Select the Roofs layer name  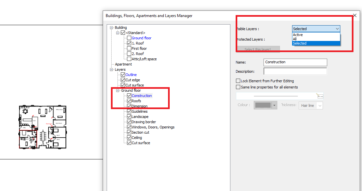[136, 101]
